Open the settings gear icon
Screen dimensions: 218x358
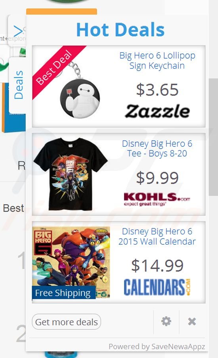(x=166, y=322)
